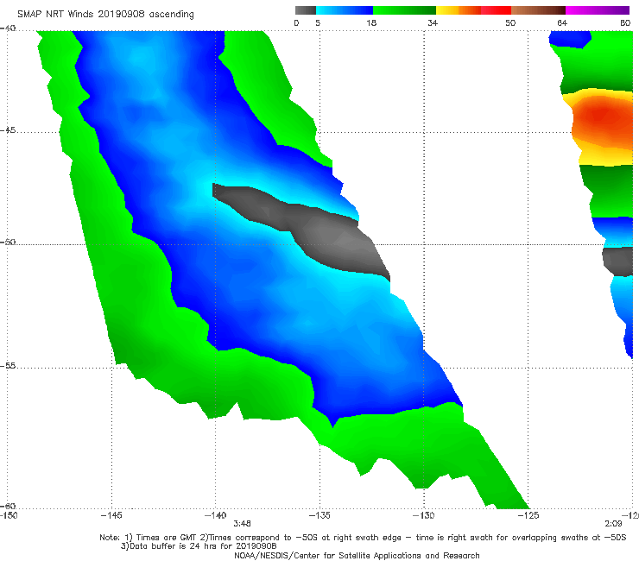Click the colorbar label "80"
The image size is (639, 561).
click(x=625, y=22)
